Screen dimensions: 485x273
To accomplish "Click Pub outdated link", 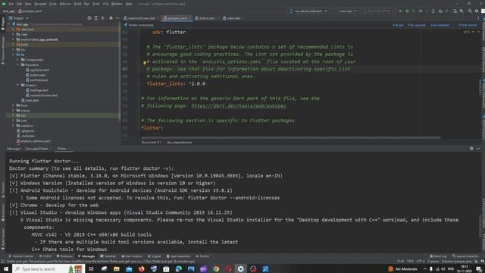I will click(x=440, y=25).
